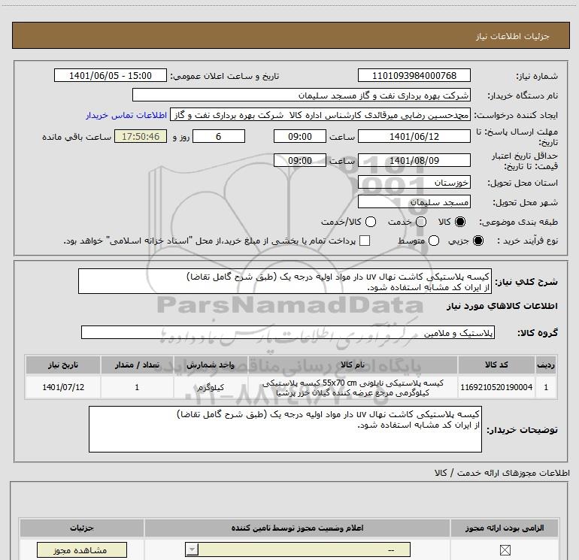The width and height of the screenshot is (579, 560).
Task: Enable the Islamic treasury payment checkbox
Action: pos(365,241)
